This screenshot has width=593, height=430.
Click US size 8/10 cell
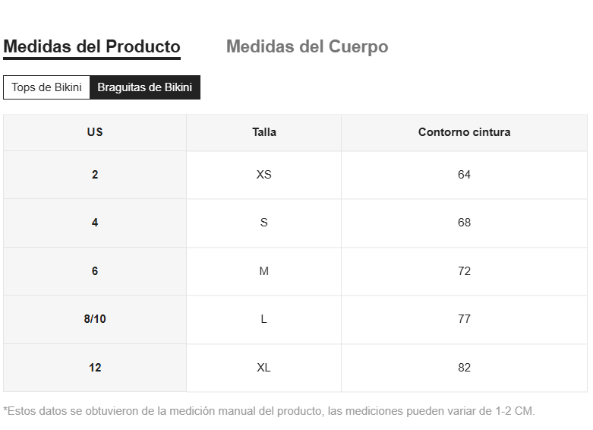[95, 319]
